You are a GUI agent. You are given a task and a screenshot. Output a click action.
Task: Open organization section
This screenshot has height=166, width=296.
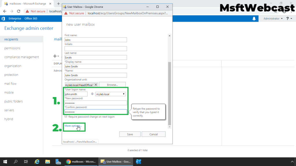tap(13, 66)
